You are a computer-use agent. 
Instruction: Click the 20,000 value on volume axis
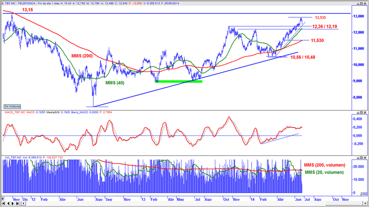pyautogui.click(x=359, y=166)
